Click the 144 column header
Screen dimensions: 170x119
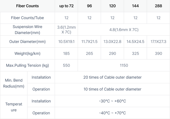(x=135, y=6)
